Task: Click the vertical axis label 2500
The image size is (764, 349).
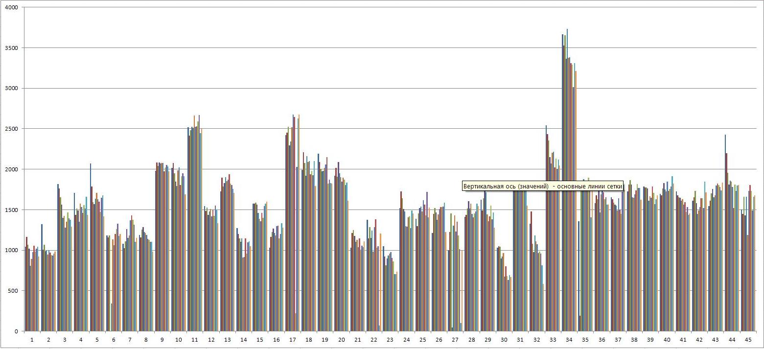Action: click(12, 129)
